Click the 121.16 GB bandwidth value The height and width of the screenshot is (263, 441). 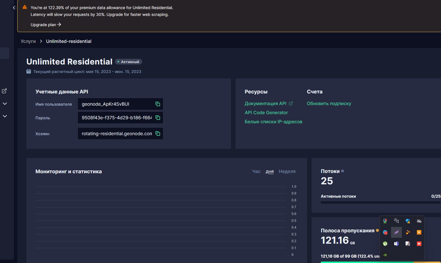point(338,241)
